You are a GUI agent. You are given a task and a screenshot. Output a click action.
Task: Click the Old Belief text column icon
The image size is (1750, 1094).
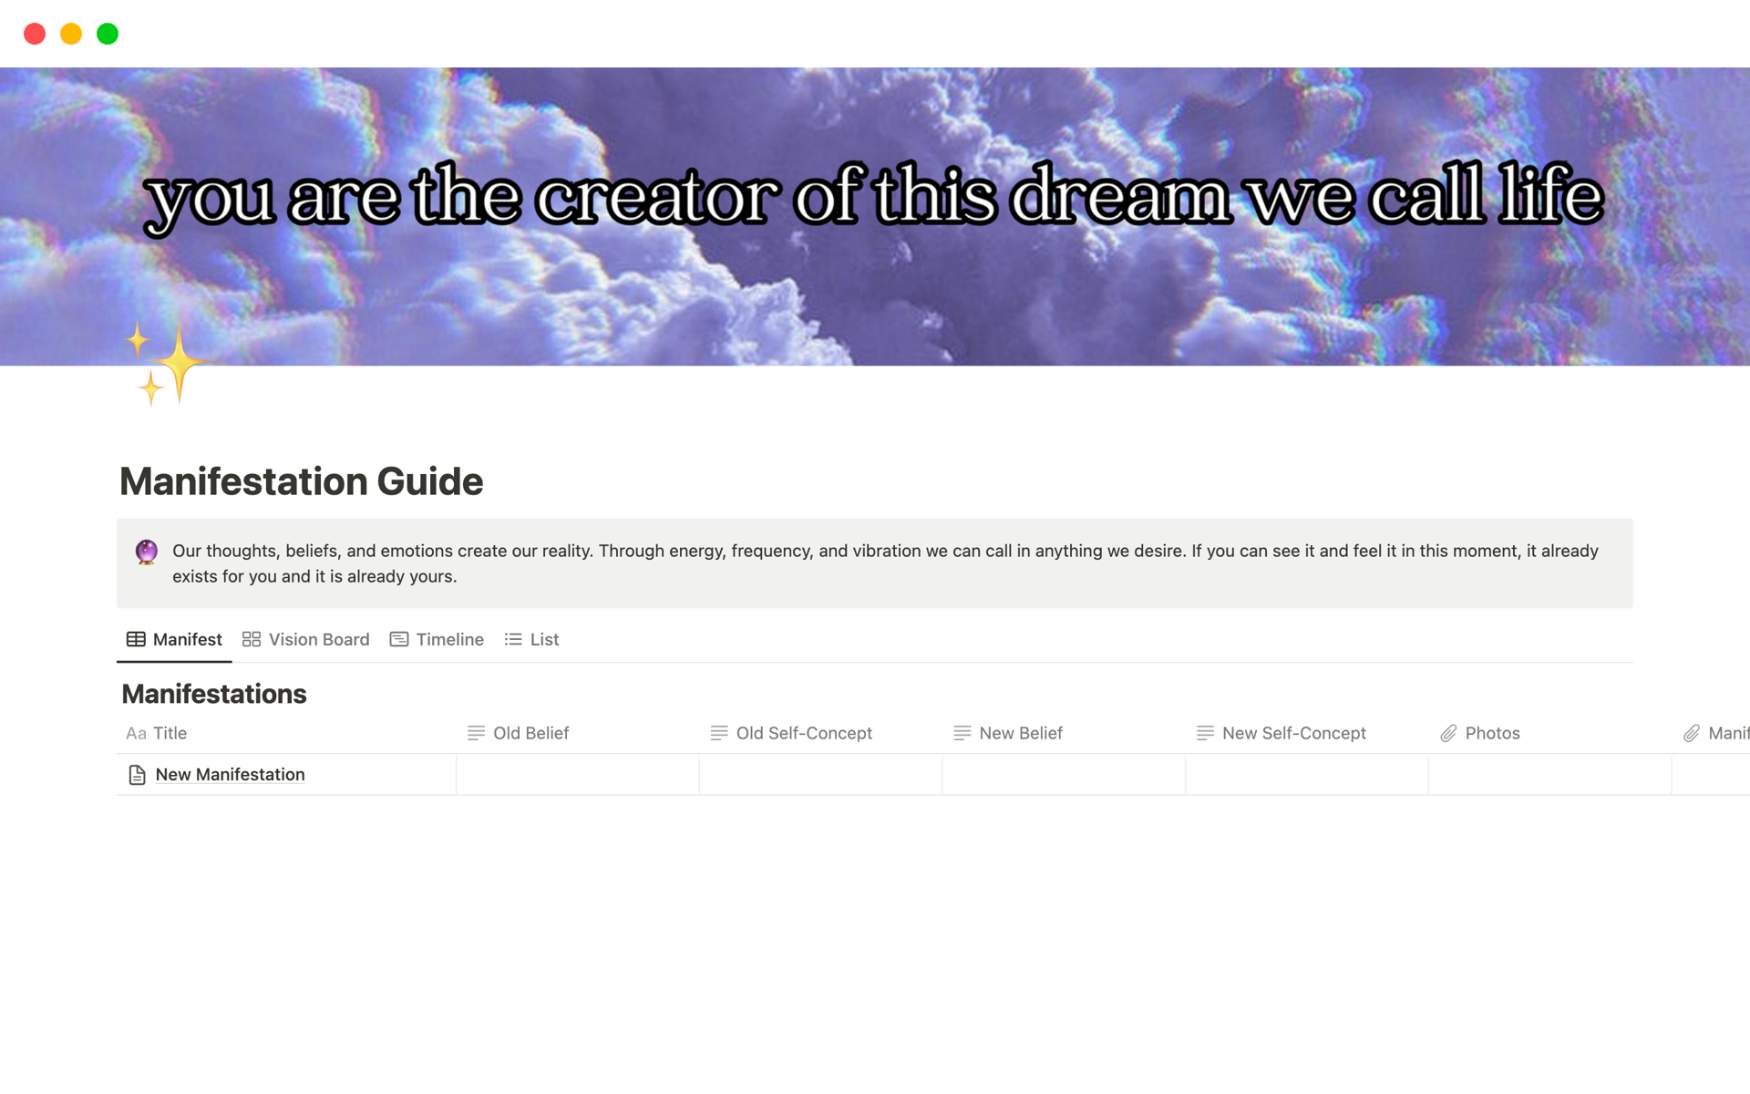pos(477,732)
